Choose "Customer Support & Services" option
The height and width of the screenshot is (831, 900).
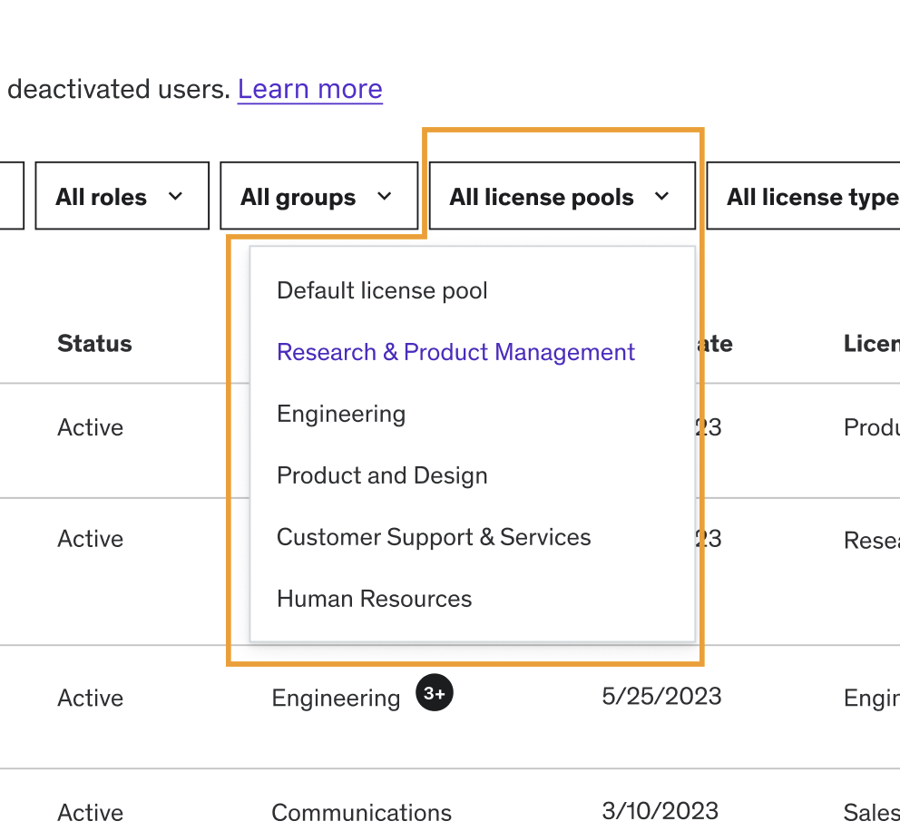point(433,537)
